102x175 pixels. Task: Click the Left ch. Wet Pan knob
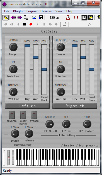point(13,92)
